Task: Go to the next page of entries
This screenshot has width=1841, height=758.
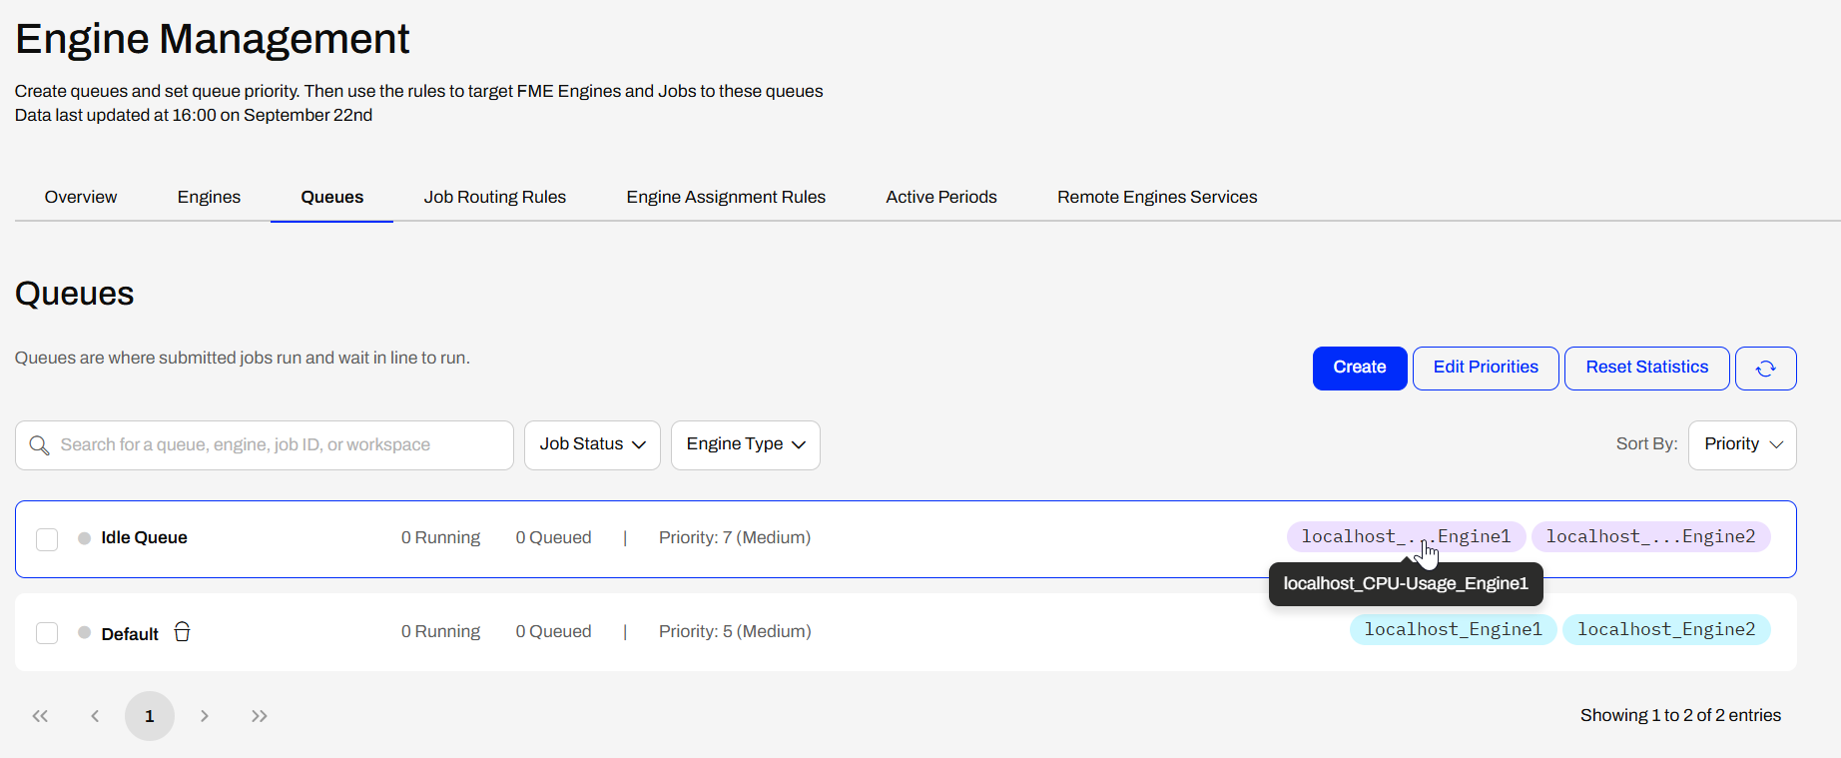Action: pyautogui.click(x=205, y=716)
